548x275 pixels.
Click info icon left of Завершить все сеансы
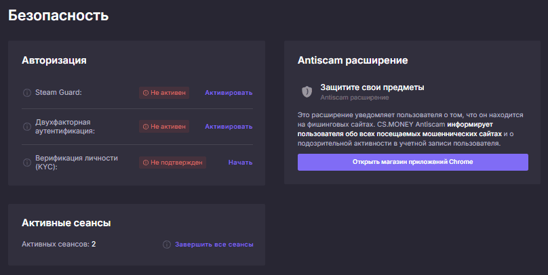tap(167, 245)
